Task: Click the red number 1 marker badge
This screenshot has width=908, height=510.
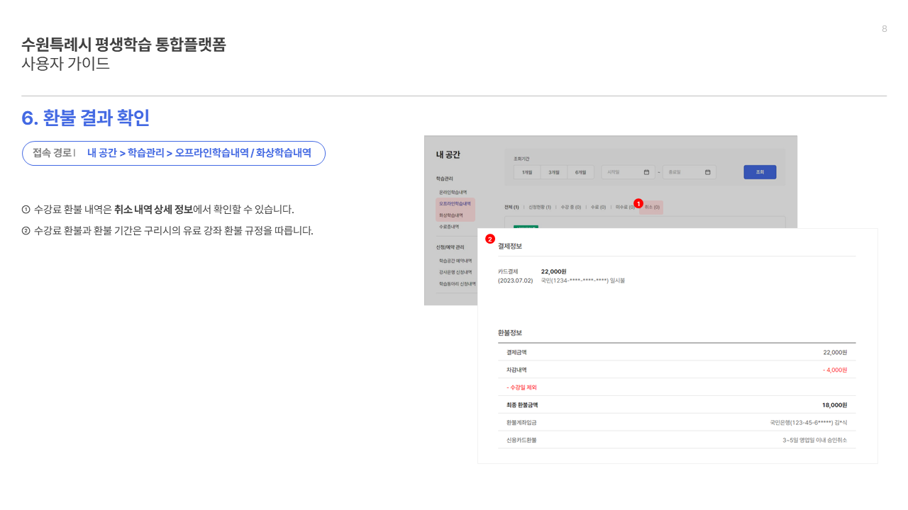Action: pos(638,203)
